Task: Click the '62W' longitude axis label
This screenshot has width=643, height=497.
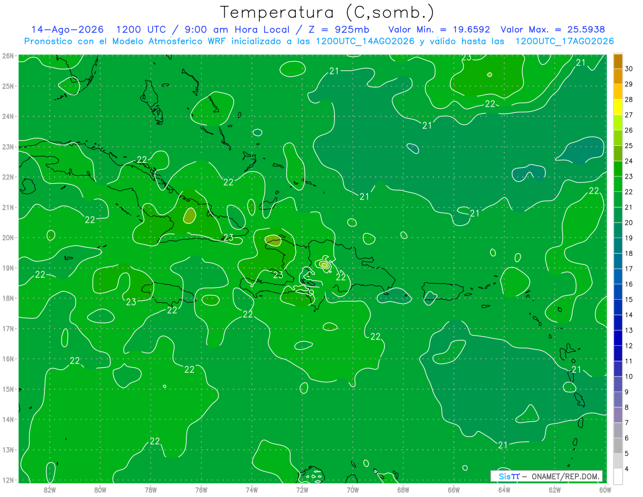Action: (555, 489)
